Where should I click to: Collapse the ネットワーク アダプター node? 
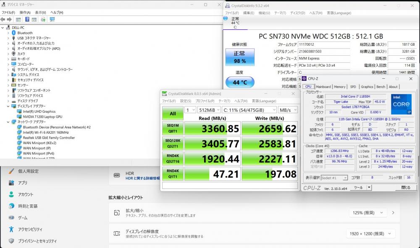pos(8,122)
